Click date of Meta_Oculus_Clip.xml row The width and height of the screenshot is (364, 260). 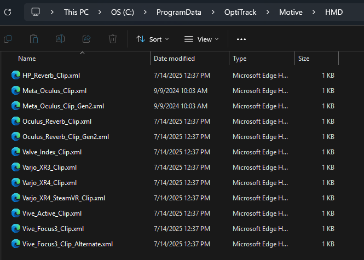tap(181, 91)
